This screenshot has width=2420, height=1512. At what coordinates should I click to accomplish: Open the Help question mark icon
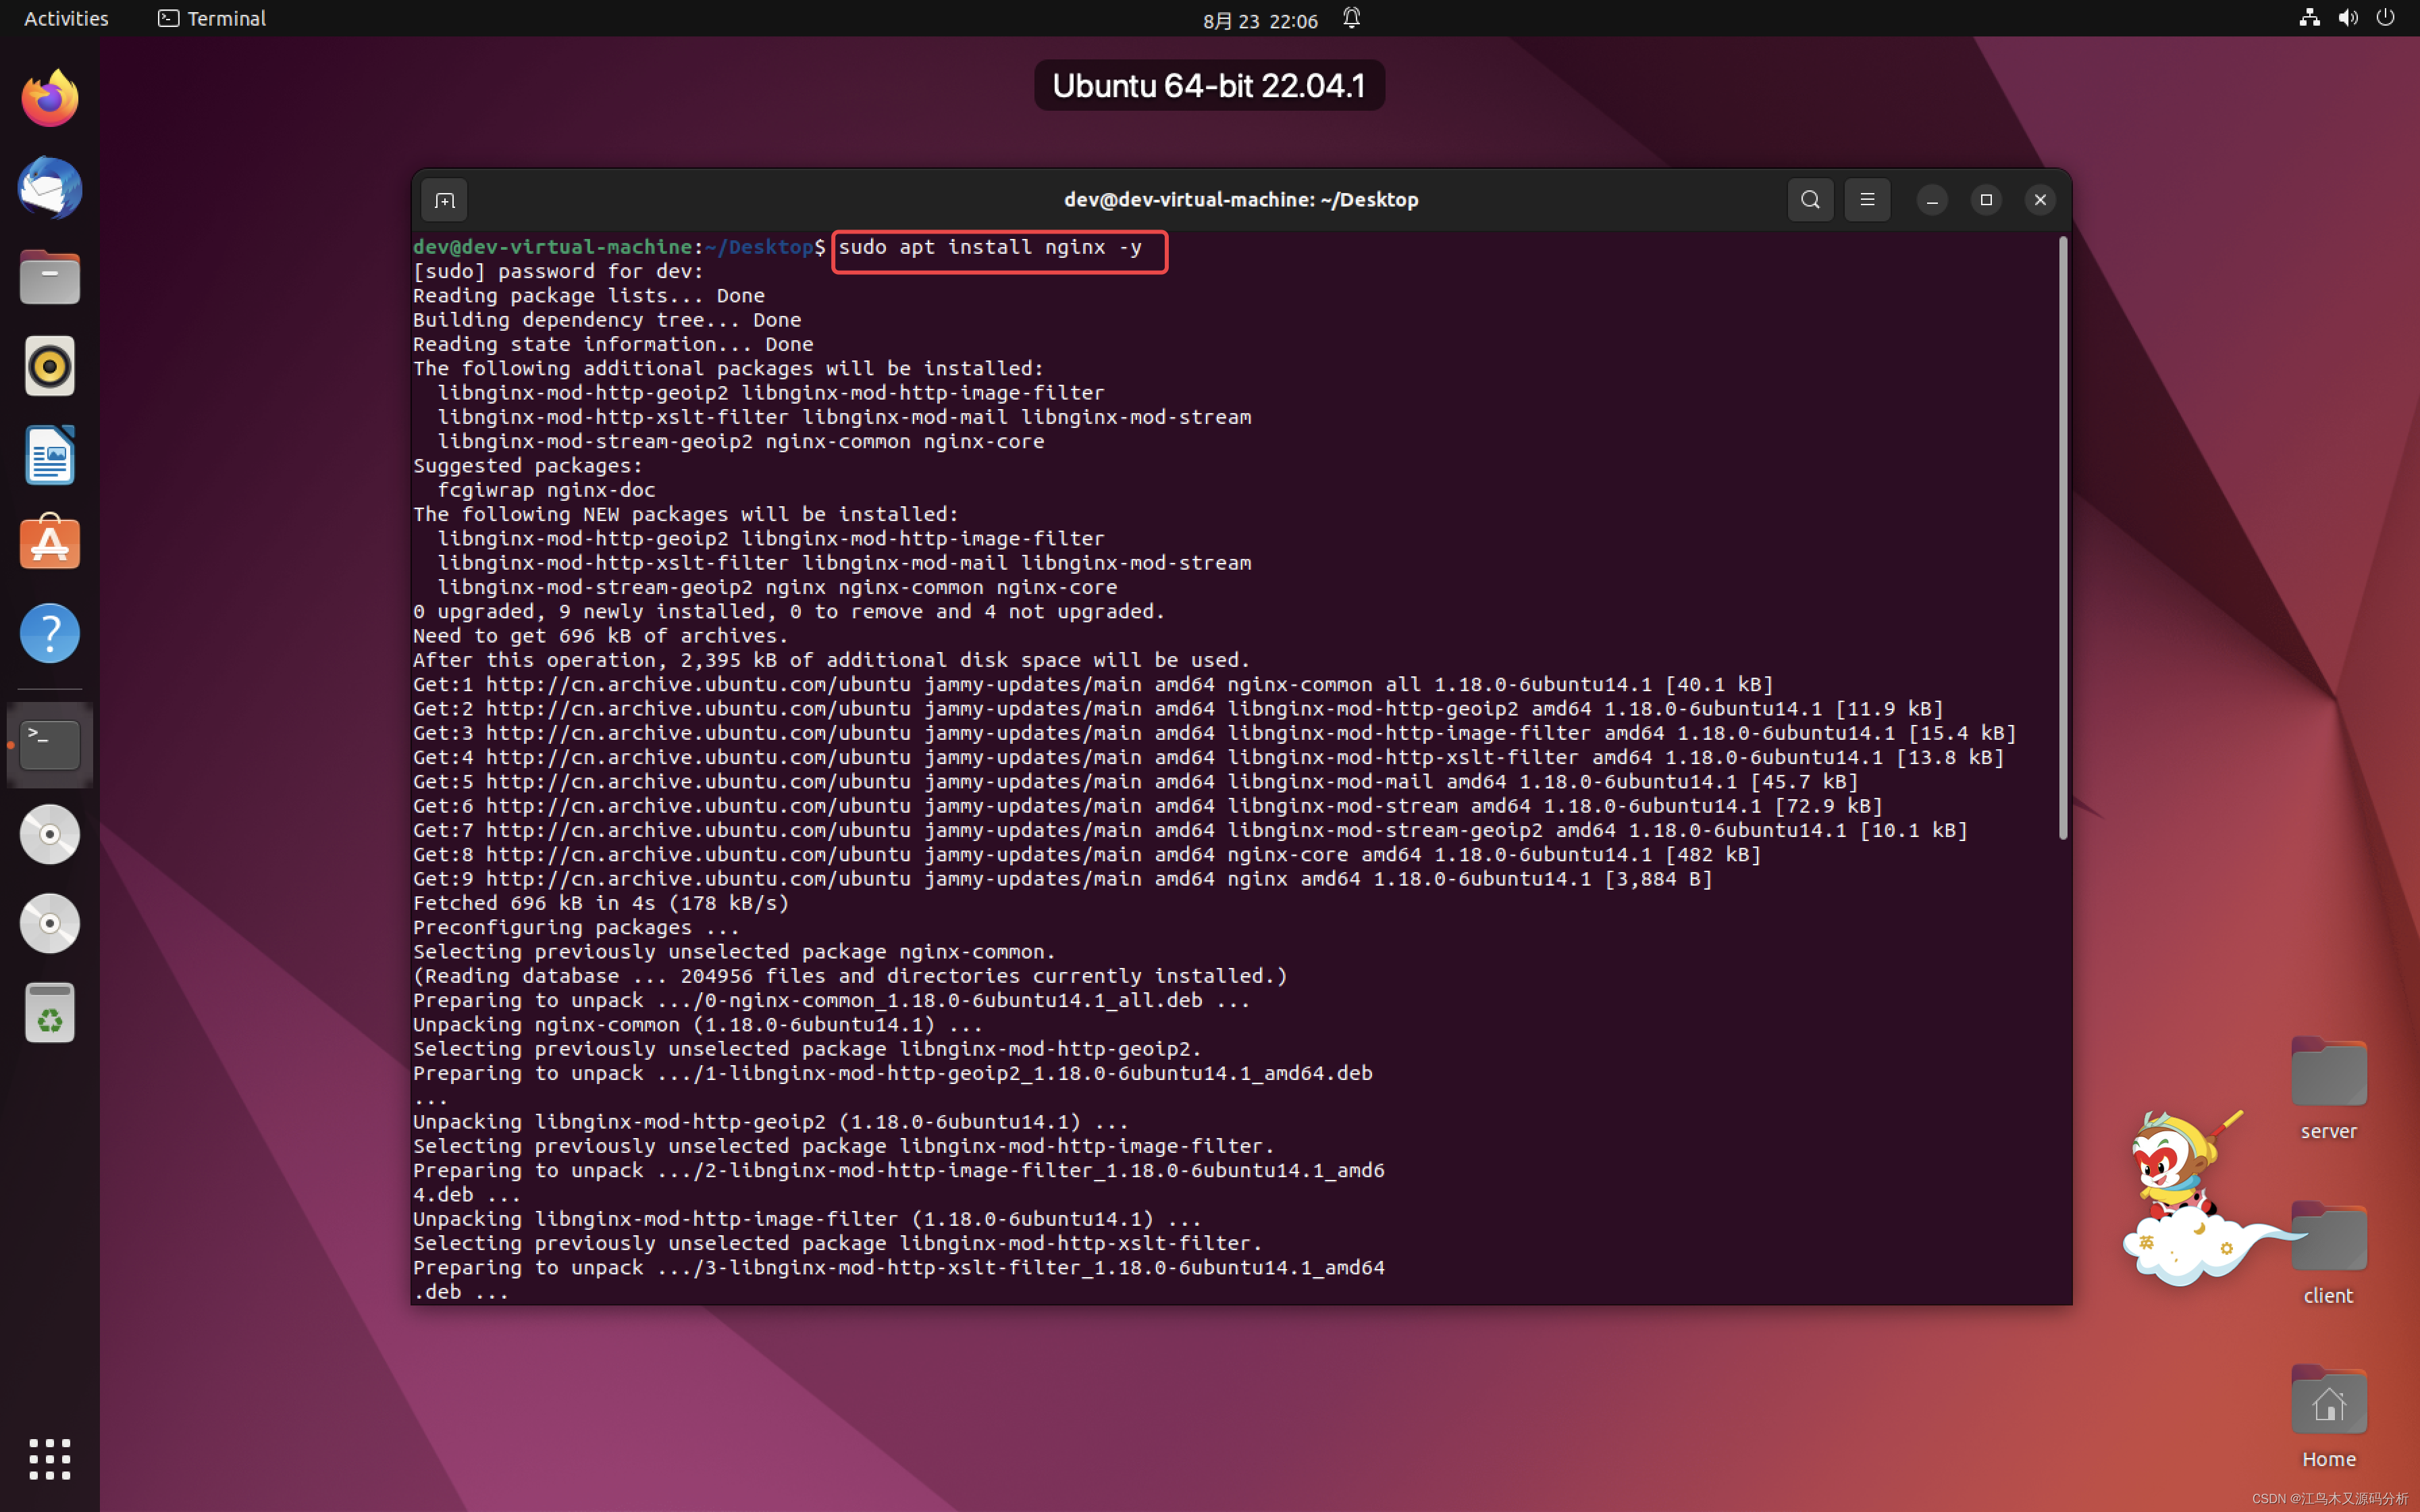(50, 633)
